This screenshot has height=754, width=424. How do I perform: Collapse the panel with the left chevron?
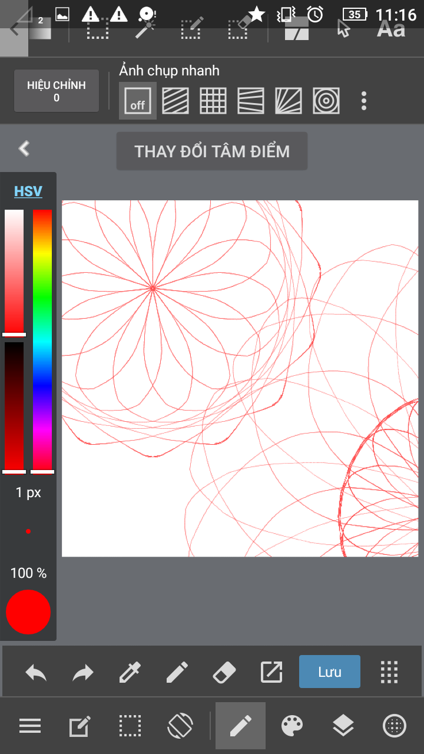click(x=24, y=148)
